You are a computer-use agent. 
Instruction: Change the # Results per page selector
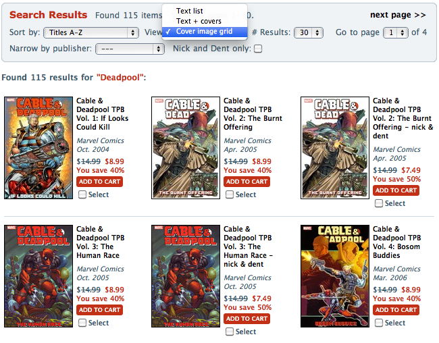[x=309, y=33]
